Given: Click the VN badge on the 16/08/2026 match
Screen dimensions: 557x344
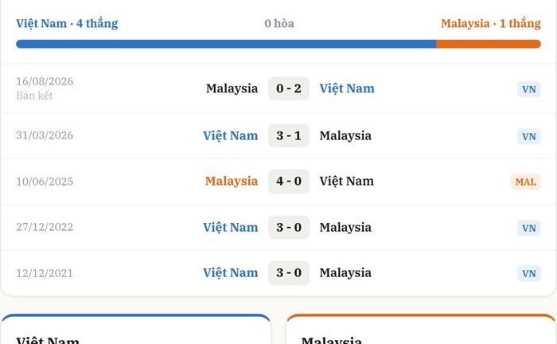Looking at the screenshot, I should (x=529, y=89).
